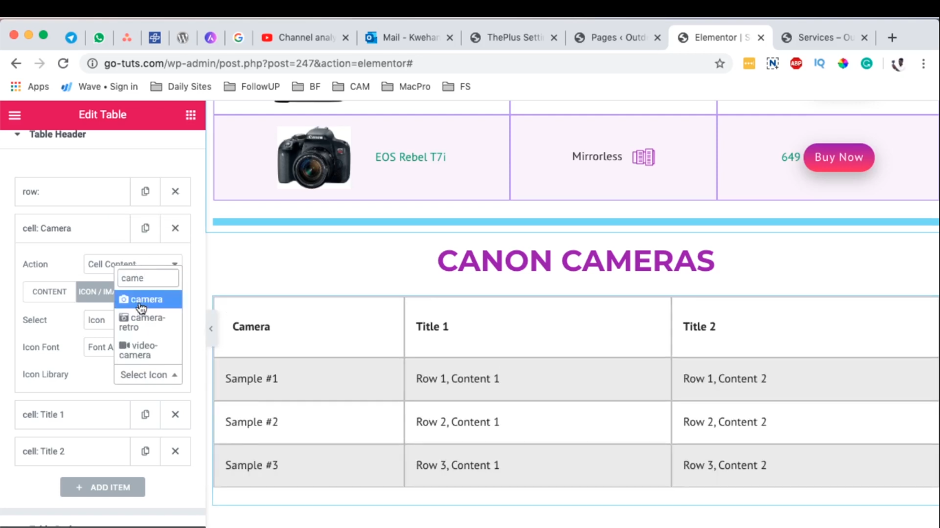Click the ADD ITEM button
This screenshot has width=940, height=528.
103,487
